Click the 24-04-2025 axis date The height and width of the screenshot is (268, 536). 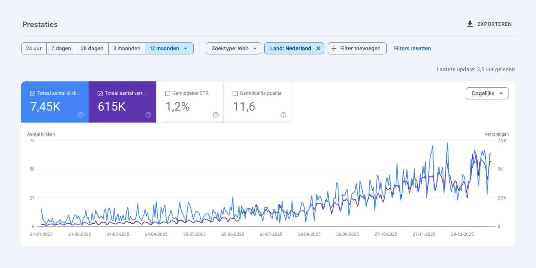click(x=156, y=234)
